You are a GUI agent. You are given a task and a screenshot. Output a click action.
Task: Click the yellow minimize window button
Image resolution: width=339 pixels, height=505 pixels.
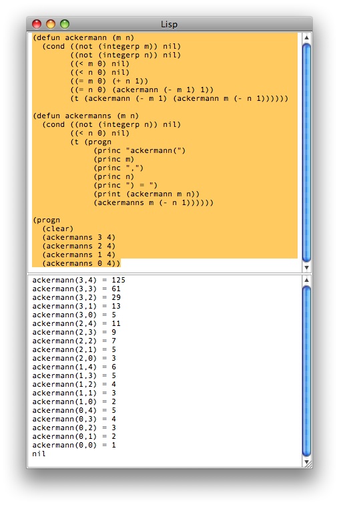(51, 24)
